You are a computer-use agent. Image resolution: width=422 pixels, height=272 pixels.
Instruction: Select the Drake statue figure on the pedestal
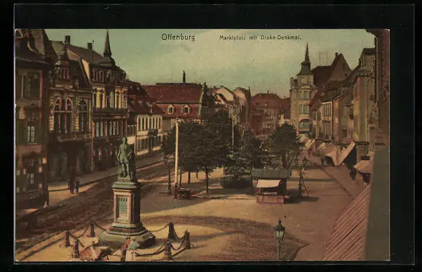pos(126,159)
